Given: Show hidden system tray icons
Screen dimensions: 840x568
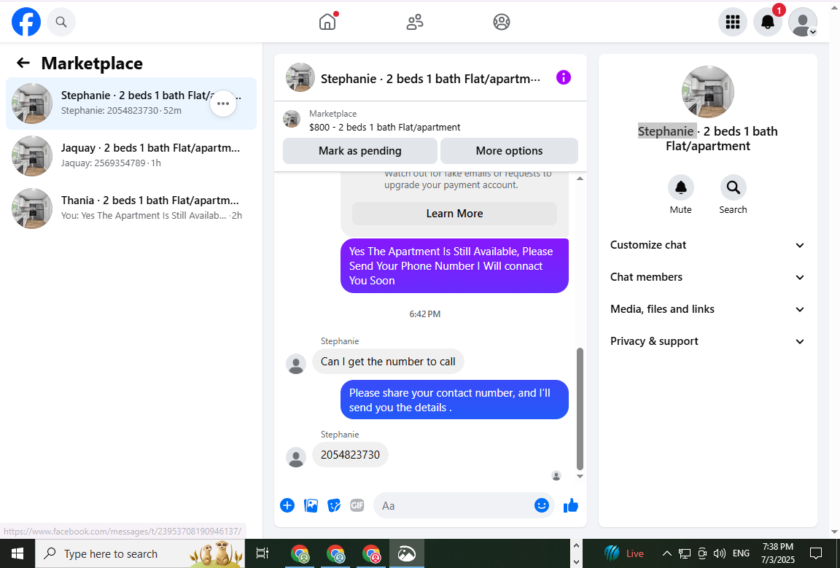Looking at the screenshot, I should (x=666, y=553).
